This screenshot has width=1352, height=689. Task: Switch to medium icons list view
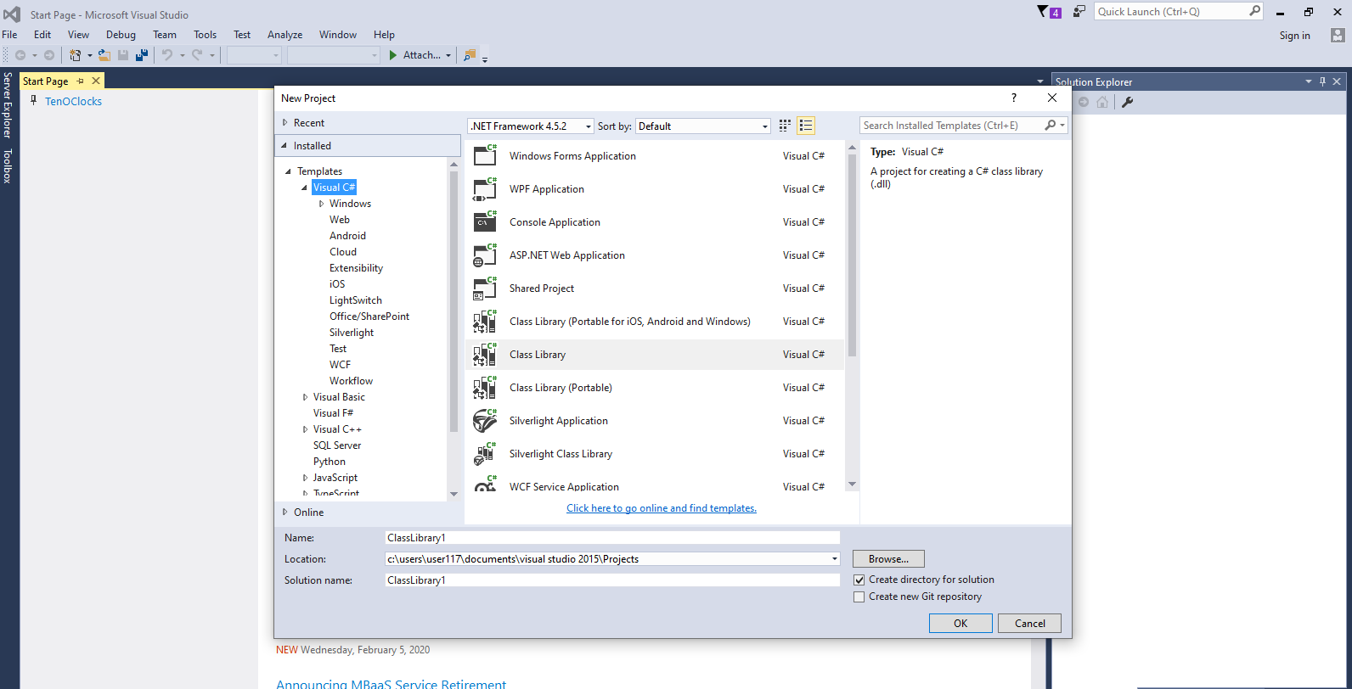806,126
